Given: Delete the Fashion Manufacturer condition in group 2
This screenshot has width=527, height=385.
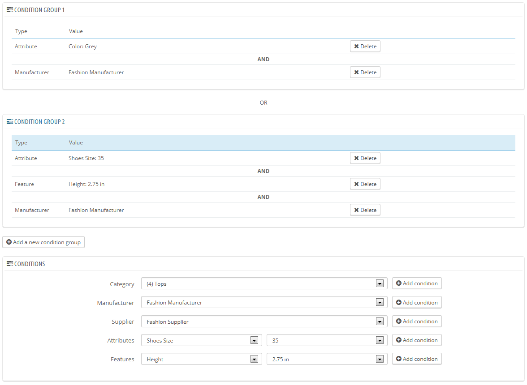Looking at the screenshot, I should click(x=365, y=210).
